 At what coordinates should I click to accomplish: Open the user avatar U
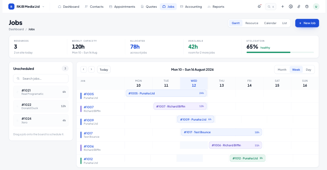pos(316,7)
